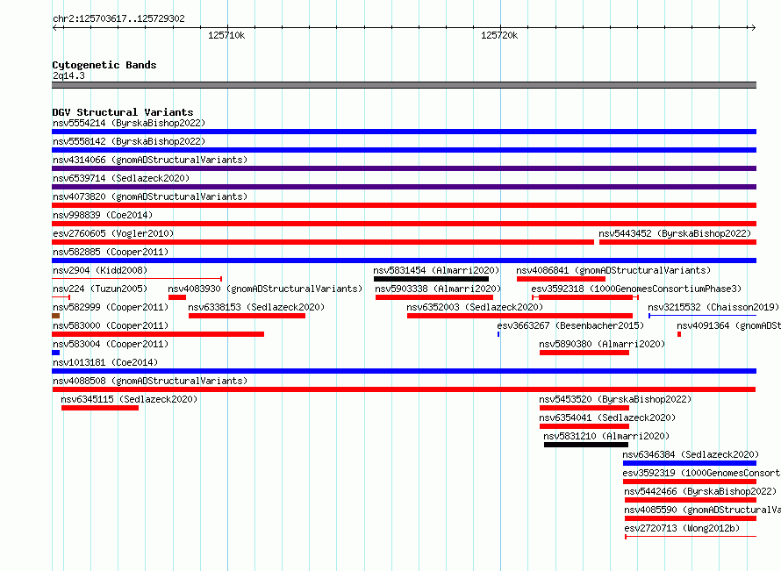Open the nsv4083930 (gnomADStructuralVariants) label
Screen dimensions: 781x571
pyautogui.click(x=265, y=289)
